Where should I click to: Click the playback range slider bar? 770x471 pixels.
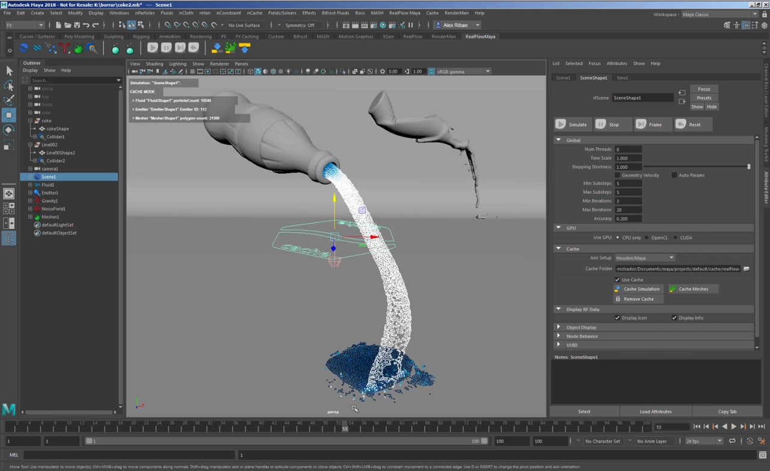coord(286,441)
